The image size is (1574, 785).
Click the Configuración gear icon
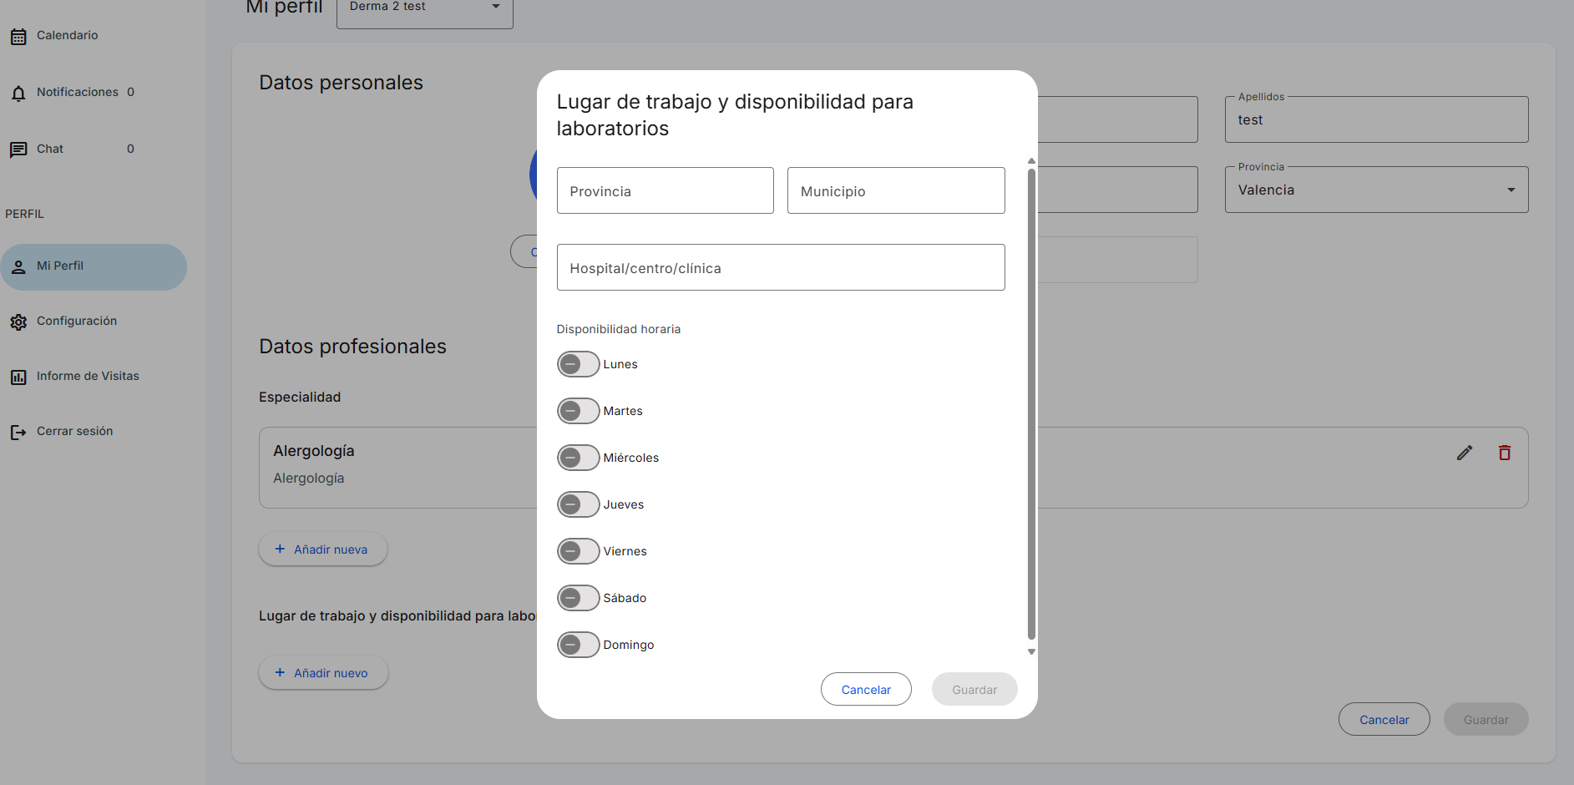click(18, 322)
